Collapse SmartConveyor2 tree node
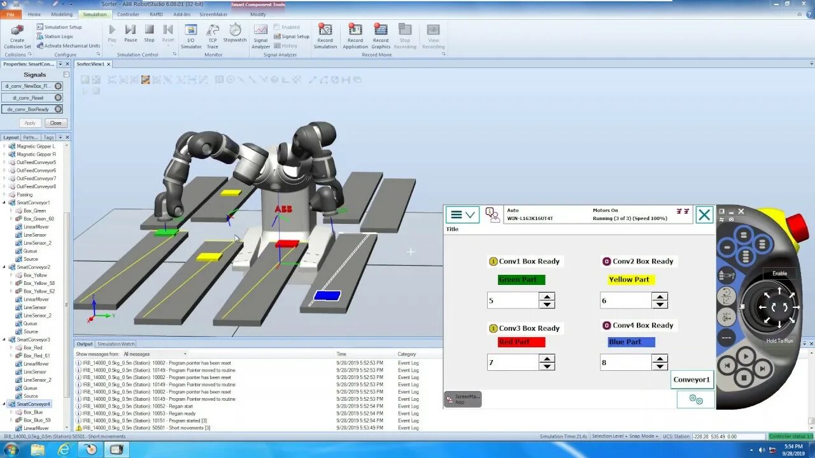This screenshot has width=815, height=458. (5, 267)
